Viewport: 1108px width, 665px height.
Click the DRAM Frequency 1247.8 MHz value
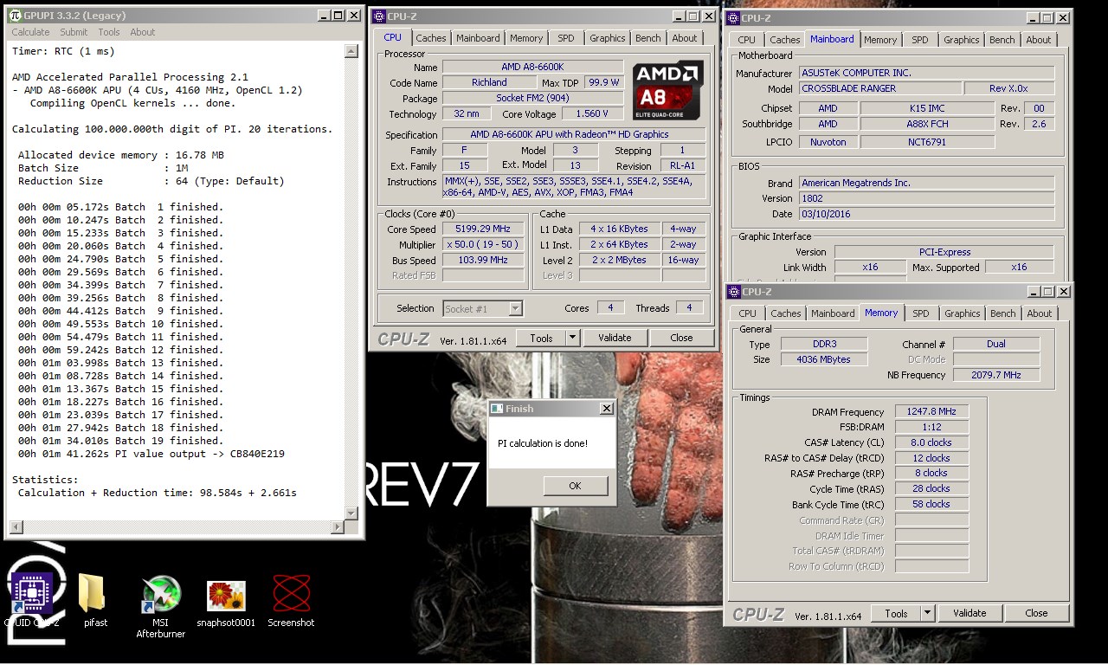click(931, 411)
